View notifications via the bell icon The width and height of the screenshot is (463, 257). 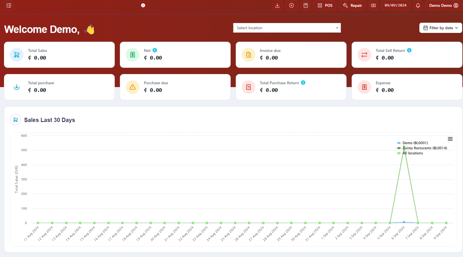click(x=418, y=5)
